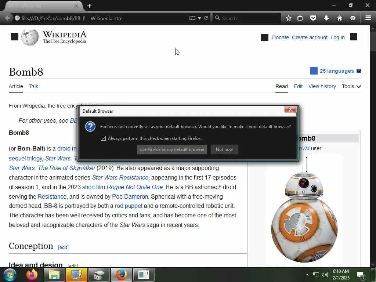Click the Log in link
This screenshot has width=376, height=282.
click(x=337, y=38)
